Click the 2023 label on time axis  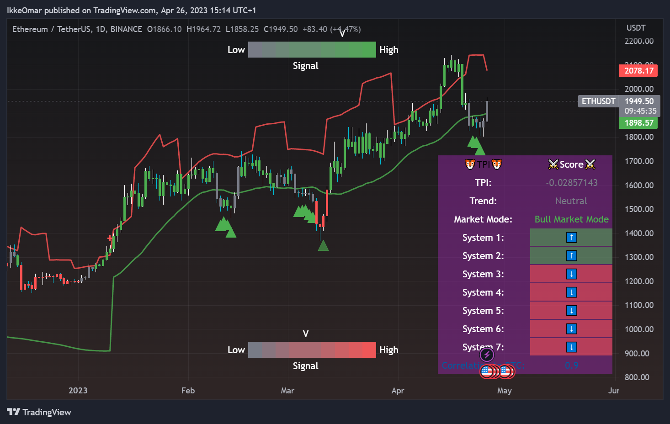[x=78, y=390]
